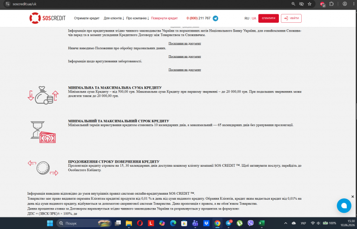Click heading МІНІМАЛЬНИЙ ТА МАКСИМАЛЬНИЙ СТРОК КРЕДИТУ

pyautogui.click(x=119, y=121)
